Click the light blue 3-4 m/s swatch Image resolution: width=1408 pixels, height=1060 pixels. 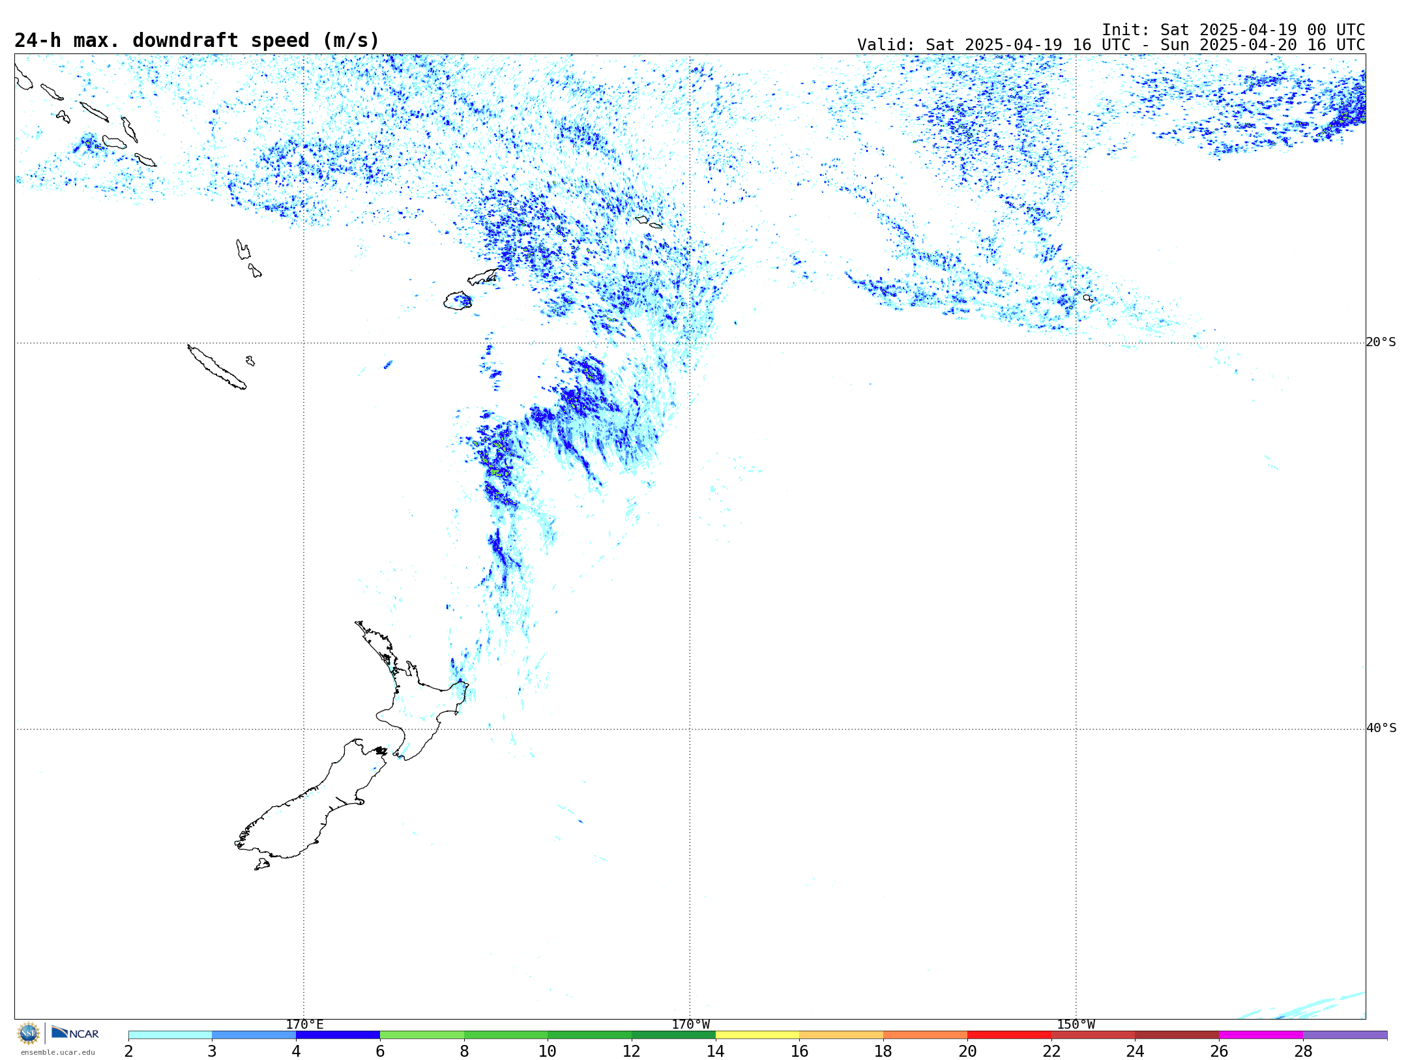[x=254, y=1035]
